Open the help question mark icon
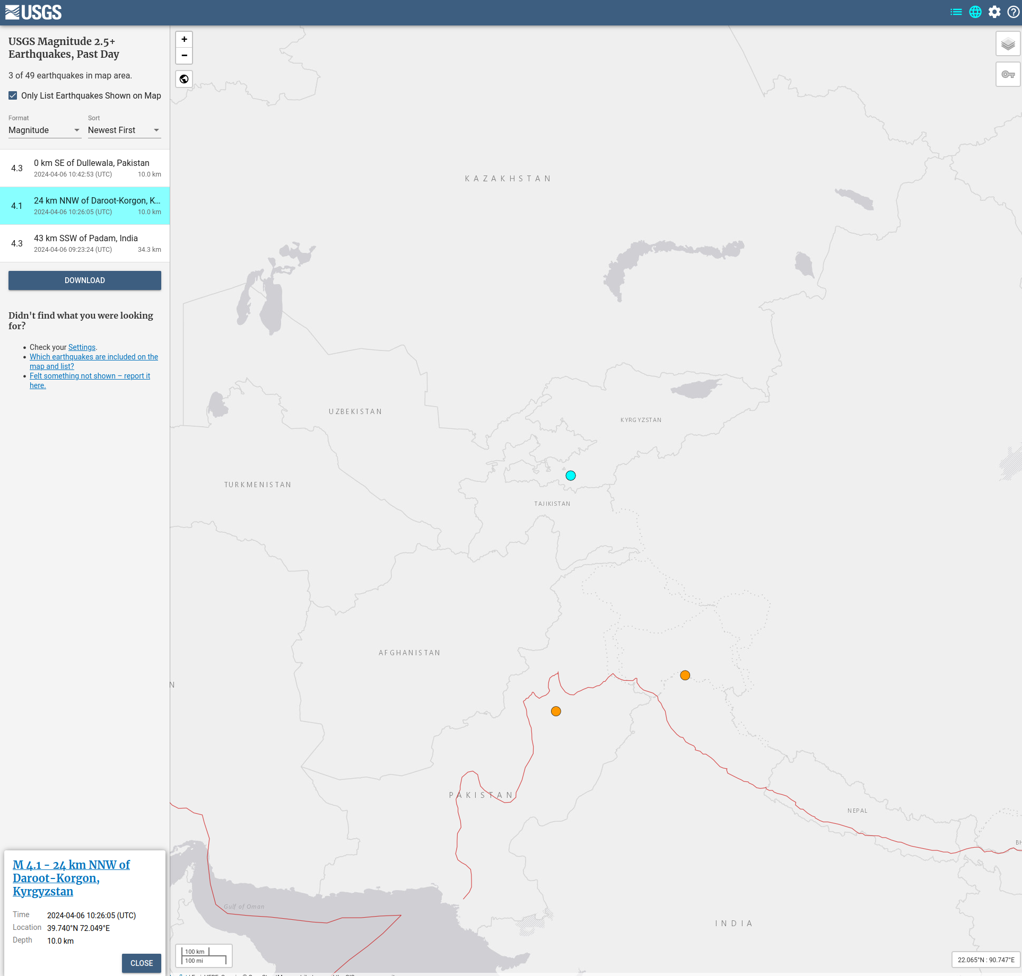 coord(1013,12)
